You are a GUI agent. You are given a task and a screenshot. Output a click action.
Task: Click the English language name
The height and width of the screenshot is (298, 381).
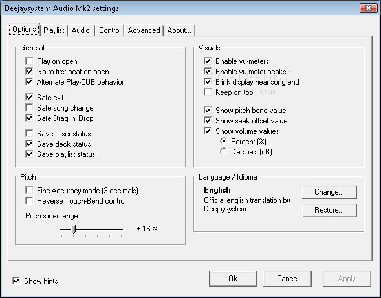[217, 190]
